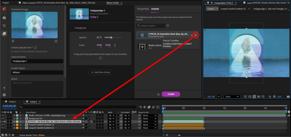This screenshot has height=137, width=291.
Task: Open the sliders controls icon in Maxon sidebar
Action: (4, 26)
